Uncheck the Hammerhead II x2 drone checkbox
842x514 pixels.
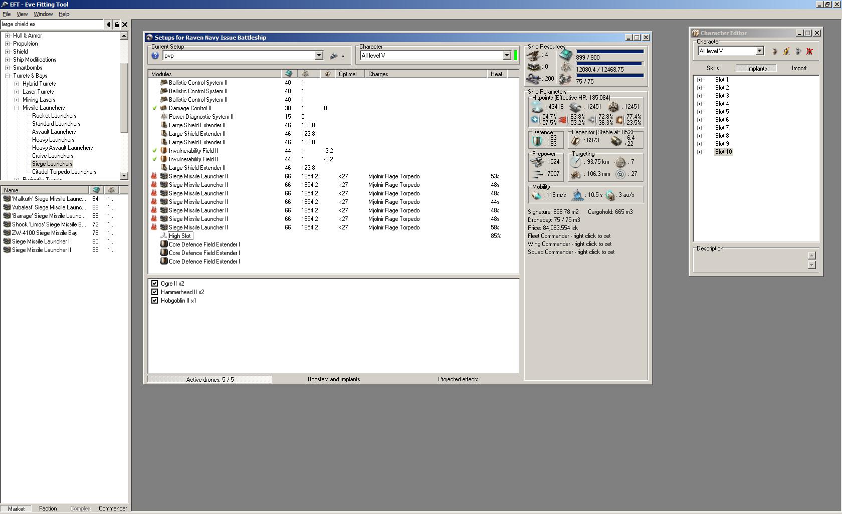pyautogui.click(x=155, y=292)
